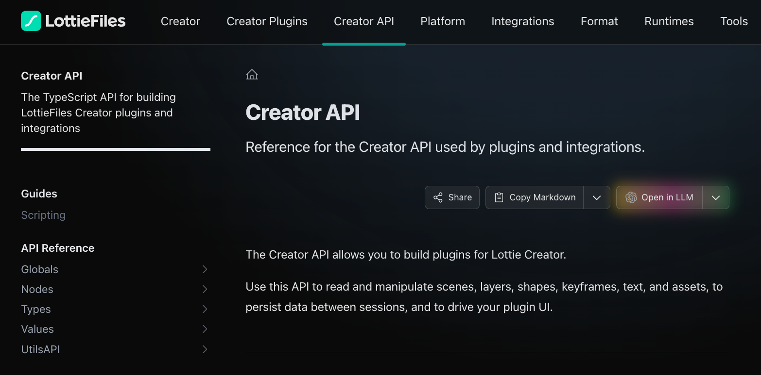Open the UtilsAPI sidebar item
The image size is (761, 375).
pos(40,349)
